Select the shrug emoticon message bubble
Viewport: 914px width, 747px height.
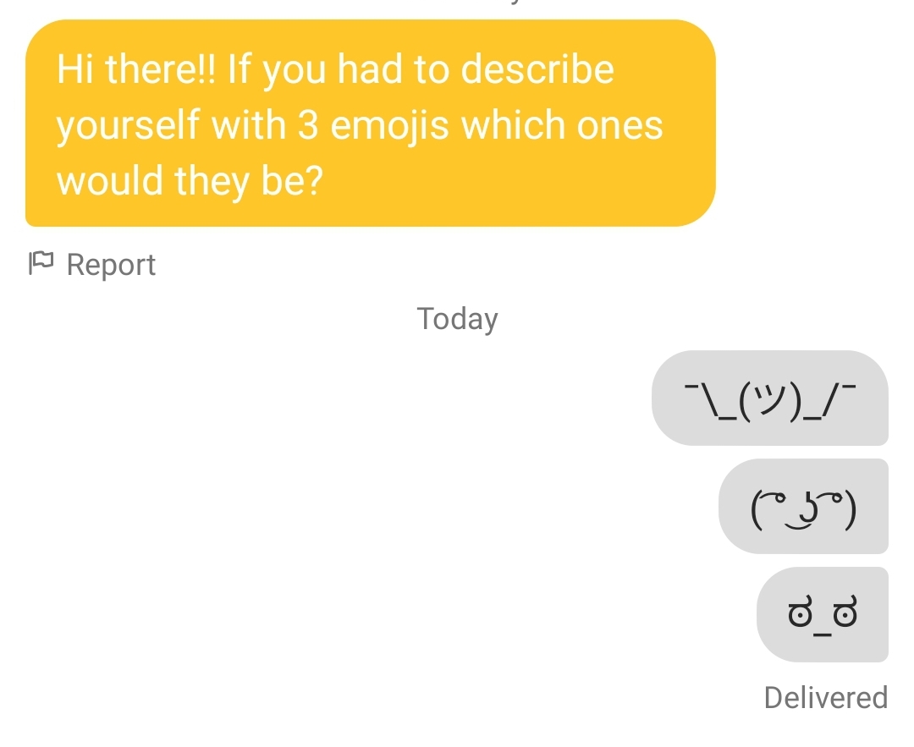[x=768, y=398]
